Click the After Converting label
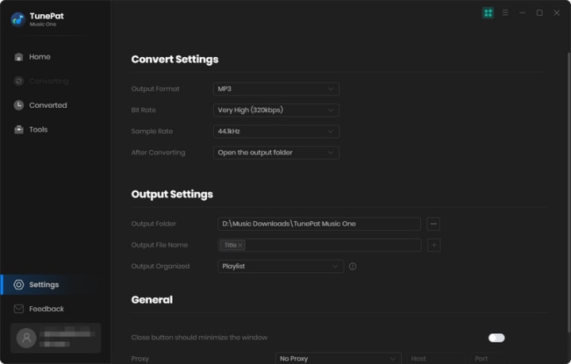 tap(158, 152)
